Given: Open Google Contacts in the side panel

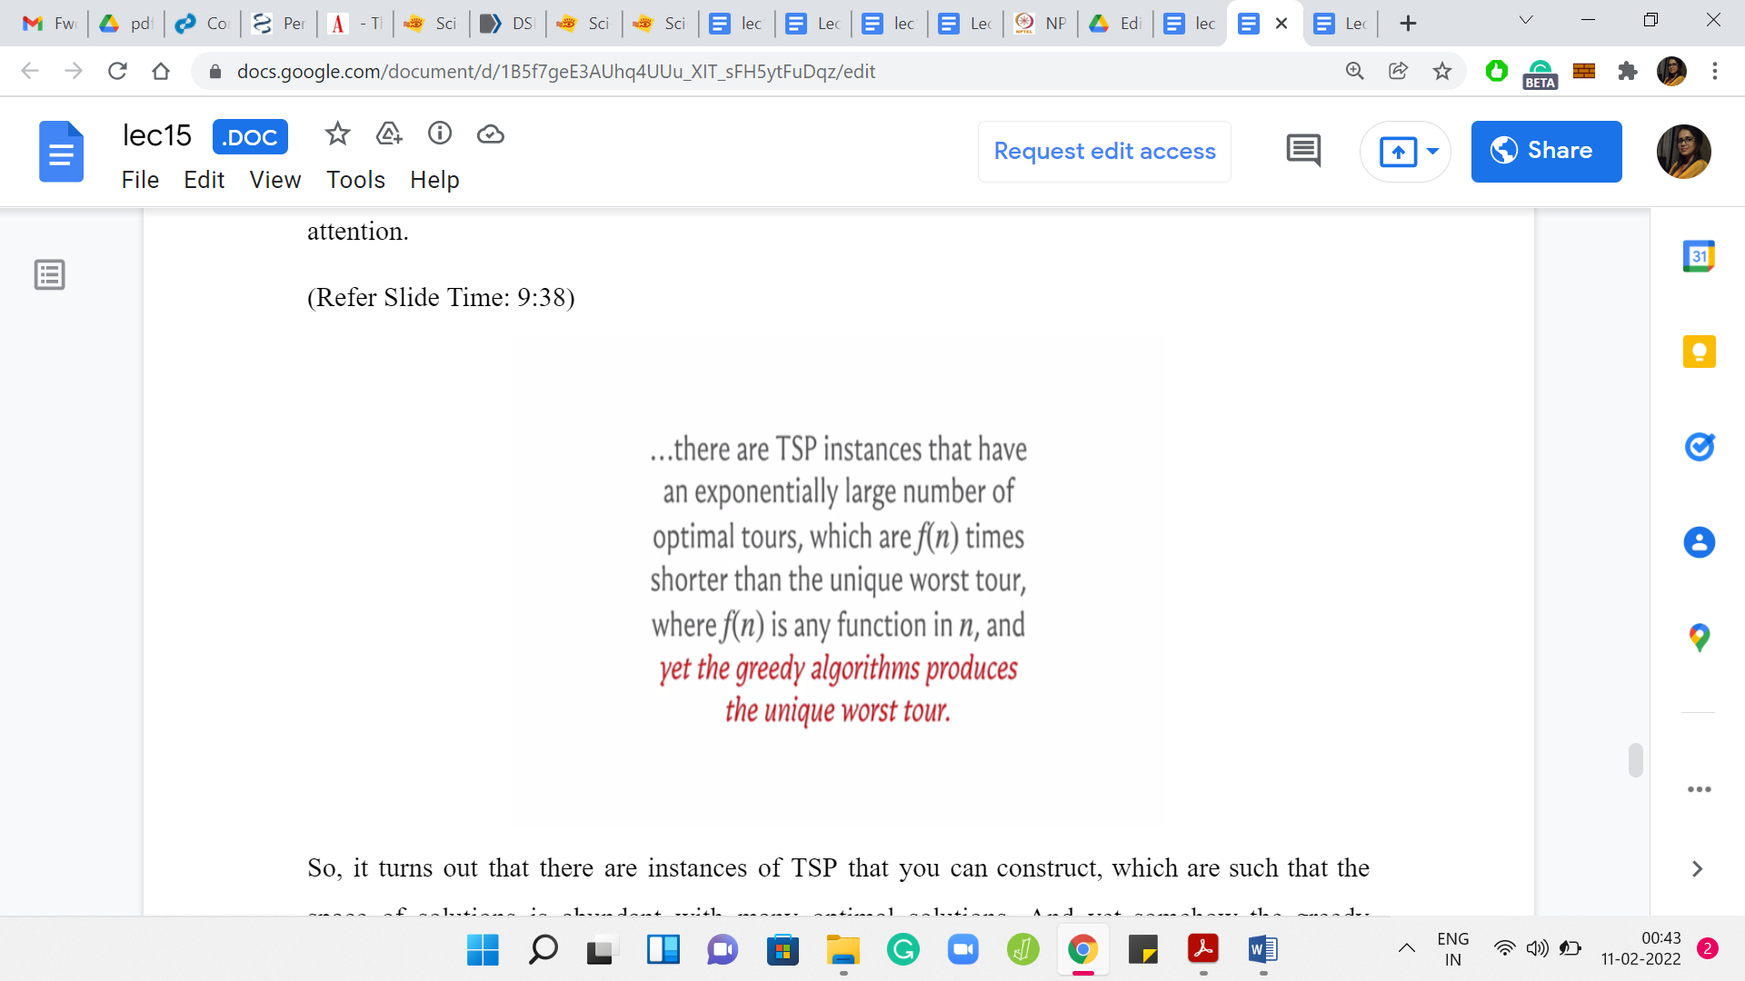Looking at the screenshot, I should [1699, 542].
